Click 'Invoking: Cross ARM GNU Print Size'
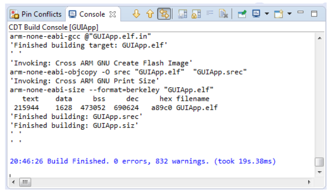331x193 pixels. click(x=84, y=81)
